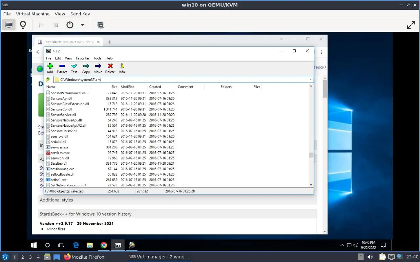The height and width of the screenshot is (262, 420).
Task: Expand hidden tray icons chevron in Windows
Action: point(342,245)
